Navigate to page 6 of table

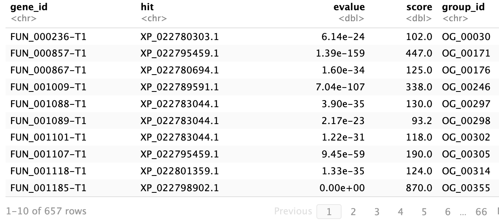pos(447,212)
